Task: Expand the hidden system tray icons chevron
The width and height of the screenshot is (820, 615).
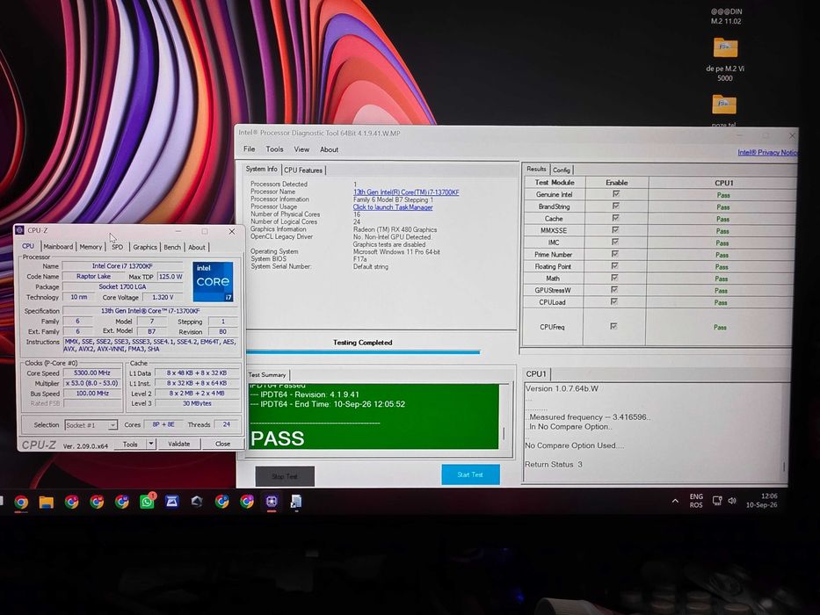Action: tap(675, 501)
